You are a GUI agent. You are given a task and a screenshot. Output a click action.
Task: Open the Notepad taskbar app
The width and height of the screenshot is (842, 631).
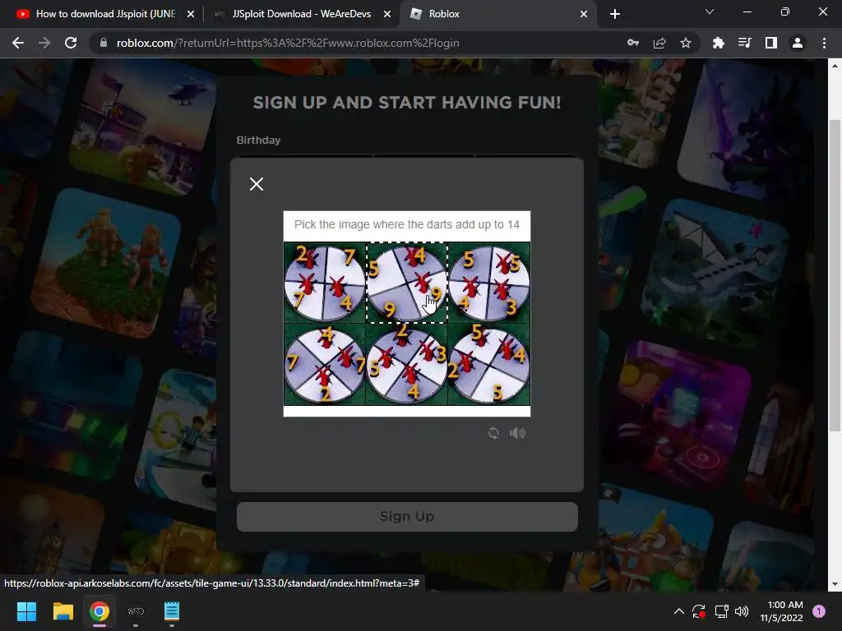(x=171, y=611)
